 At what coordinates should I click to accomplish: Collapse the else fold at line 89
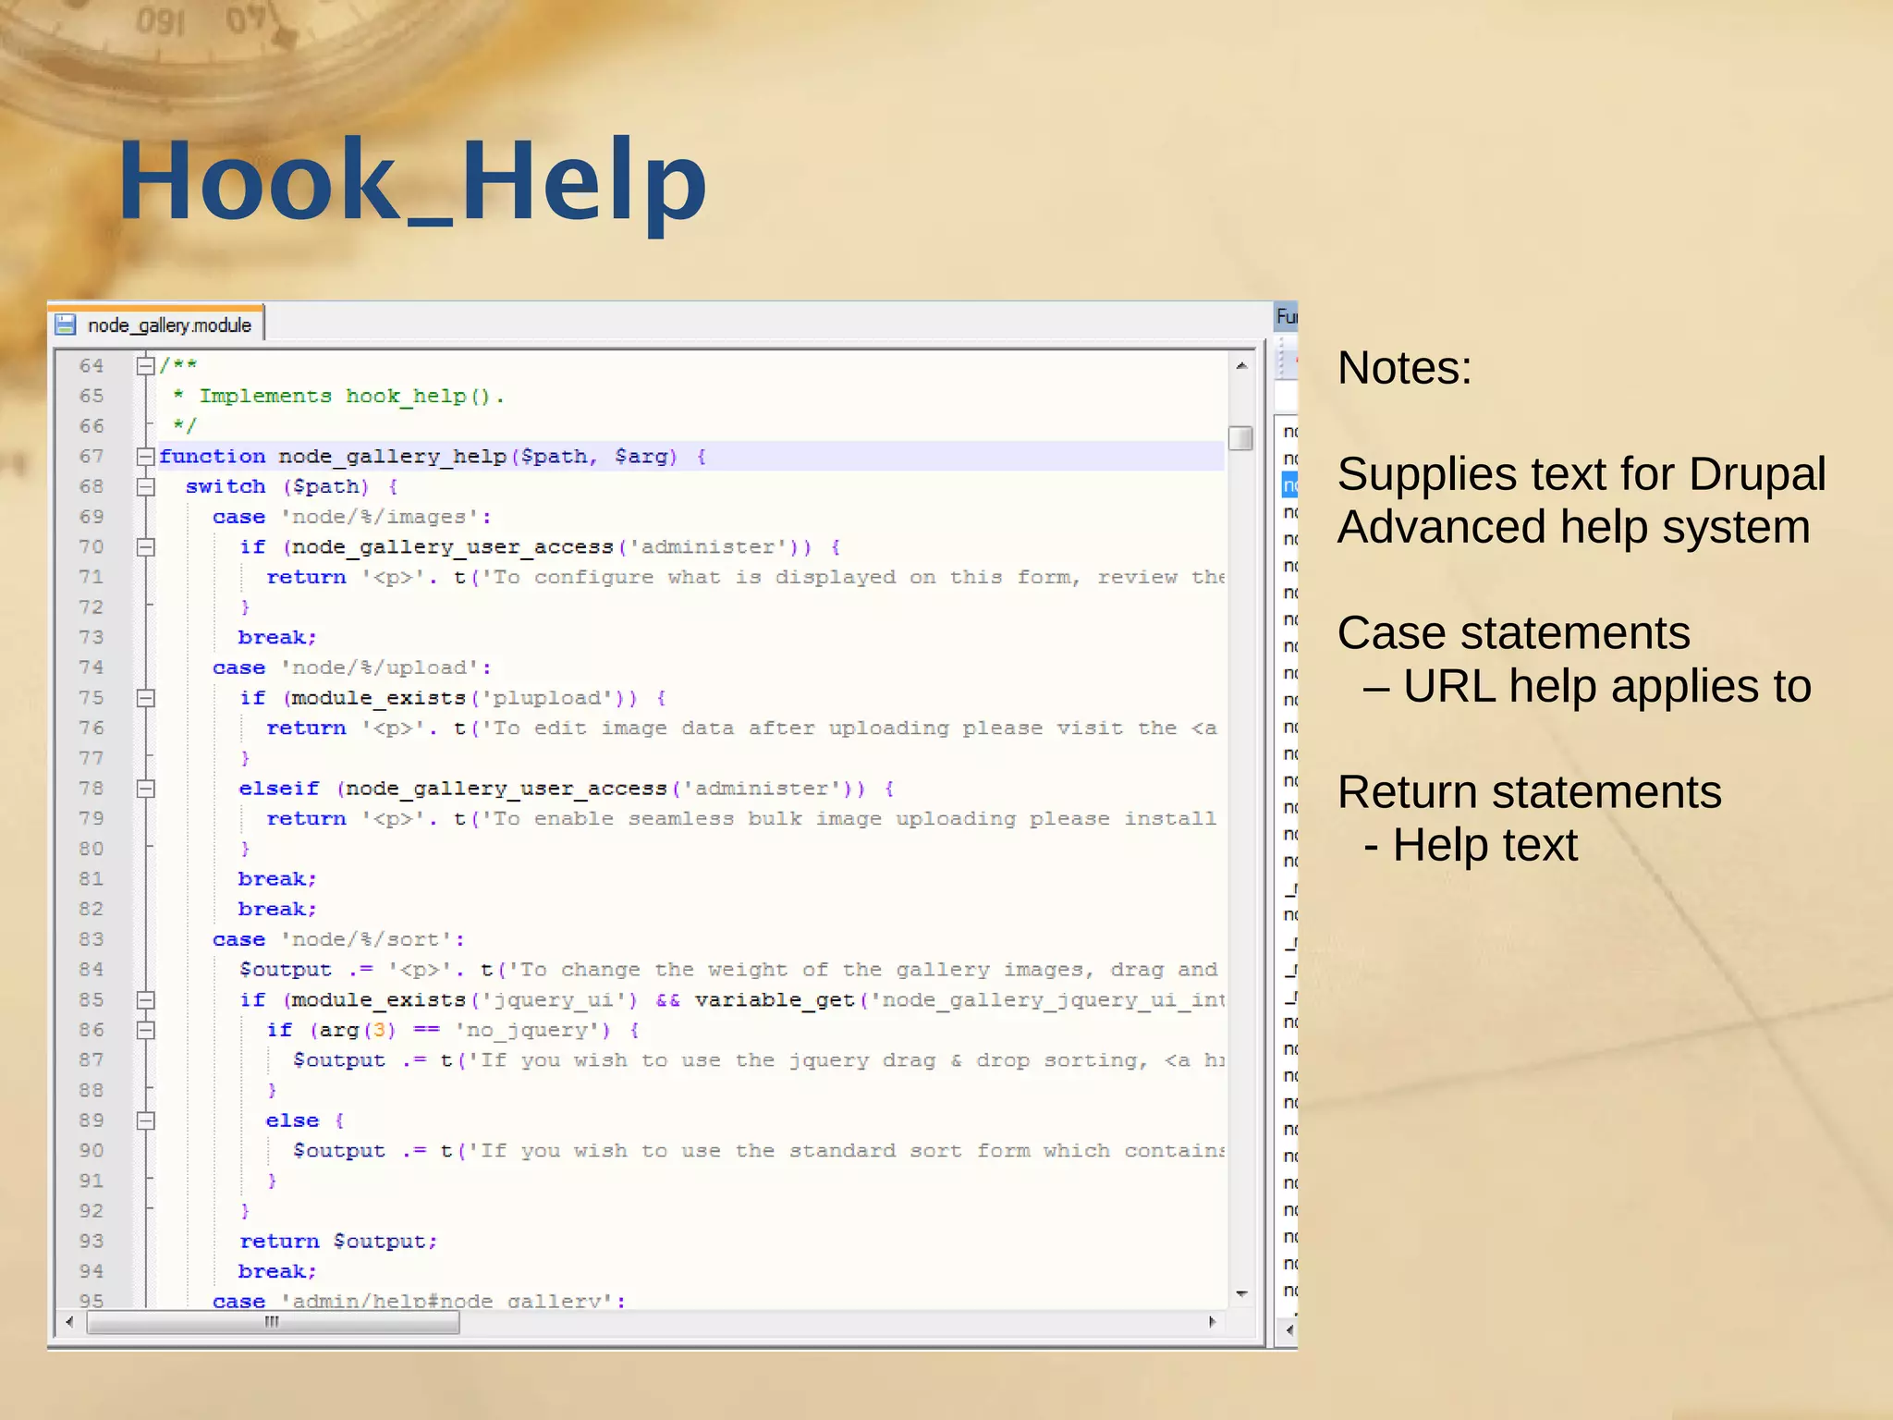tap(145, 1120)
